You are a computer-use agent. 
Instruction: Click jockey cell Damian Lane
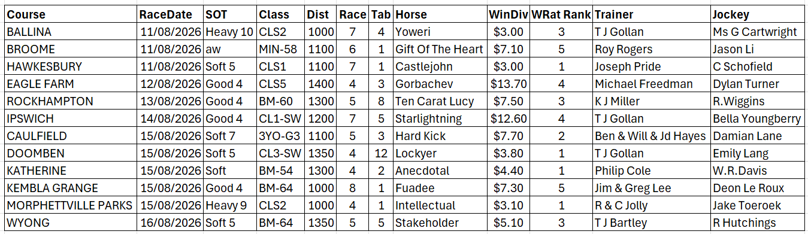(758, 136)
